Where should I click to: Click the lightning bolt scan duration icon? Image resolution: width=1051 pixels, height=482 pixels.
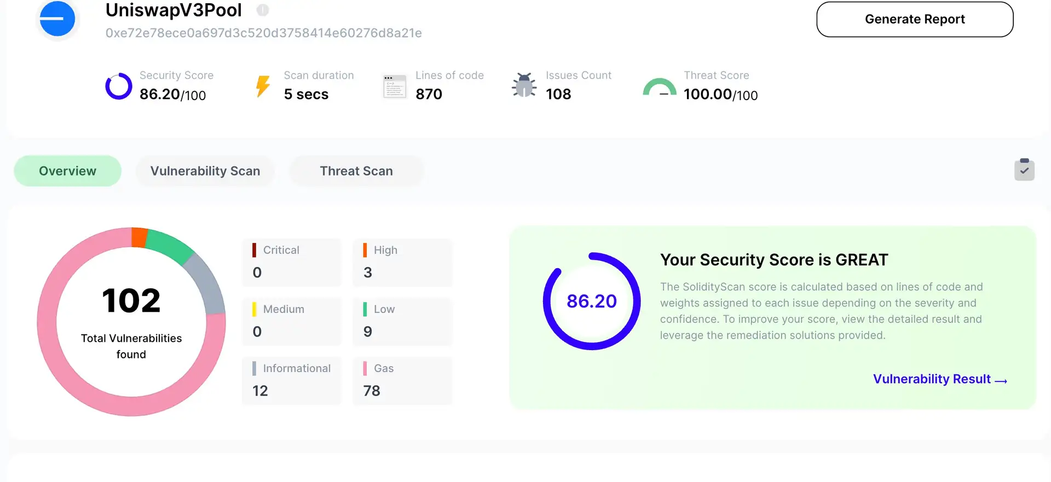point(263,86)
